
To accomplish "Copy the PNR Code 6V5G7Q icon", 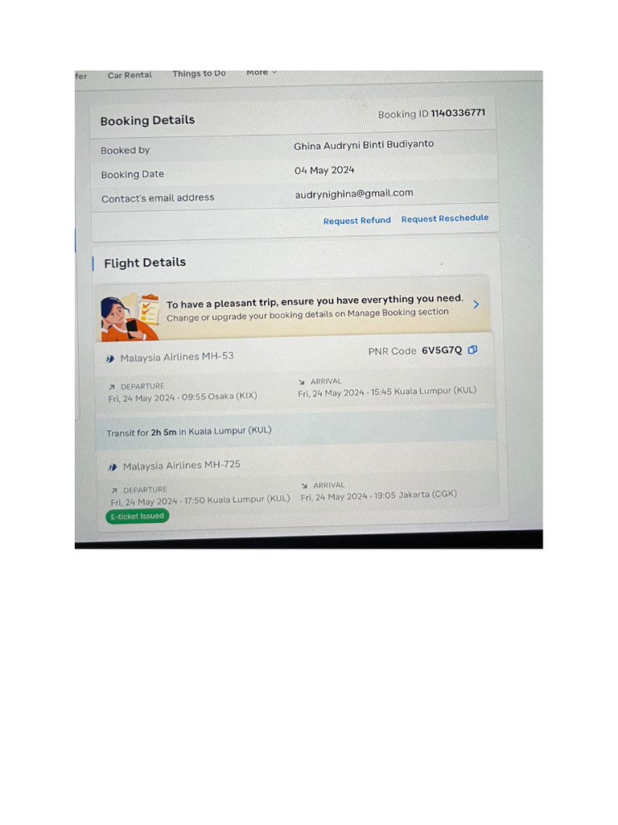I will (472, 350).
